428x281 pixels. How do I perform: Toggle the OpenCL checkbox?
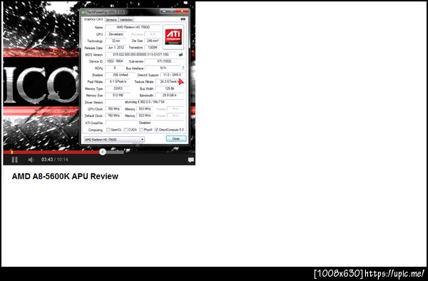point(108,130)
